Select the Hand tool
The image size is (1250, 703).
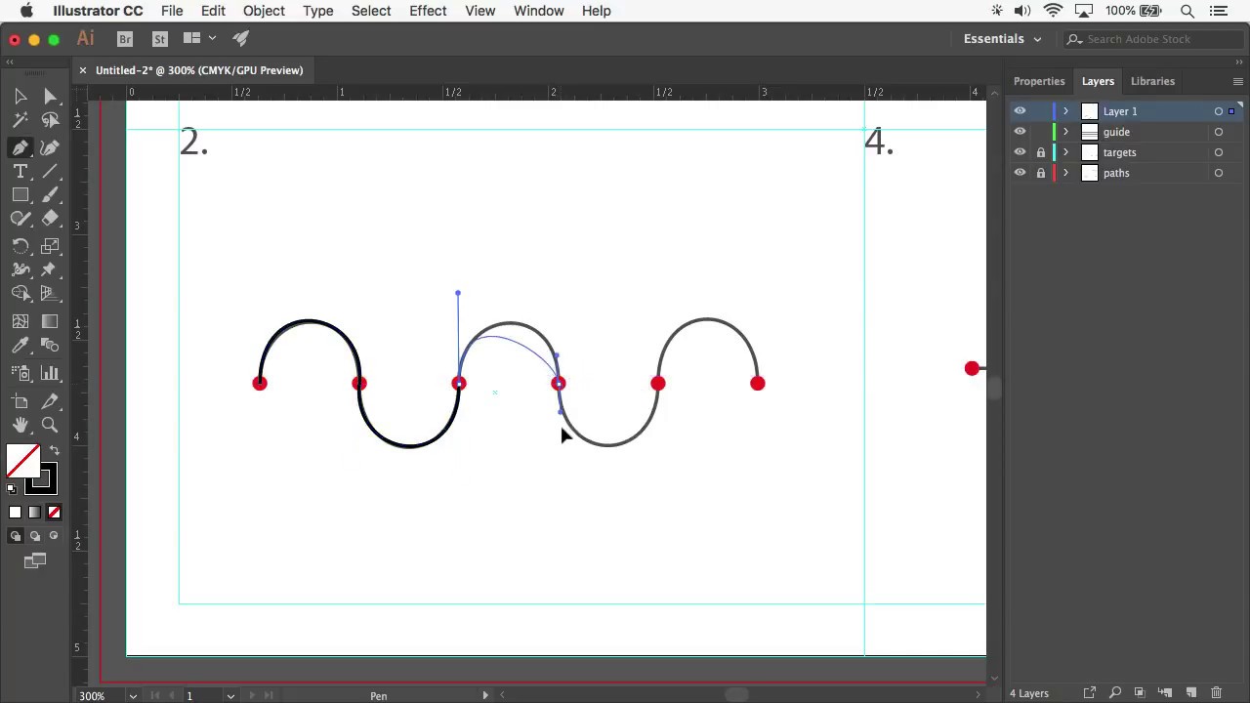pyautogui.click(x=21, y=425)
